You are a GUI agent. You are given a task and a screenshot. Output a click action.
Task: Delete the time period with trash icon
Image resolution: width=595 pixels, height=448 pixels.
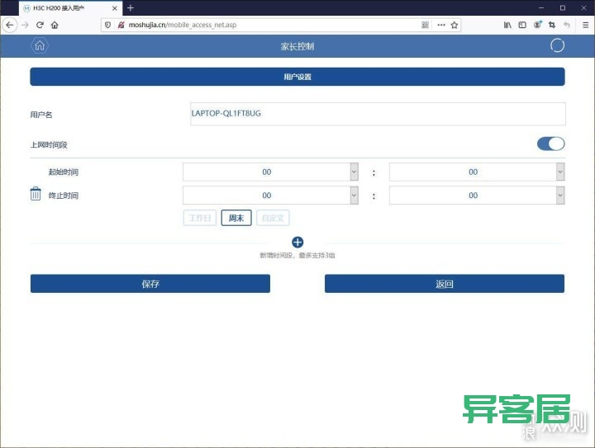point(36,194)
